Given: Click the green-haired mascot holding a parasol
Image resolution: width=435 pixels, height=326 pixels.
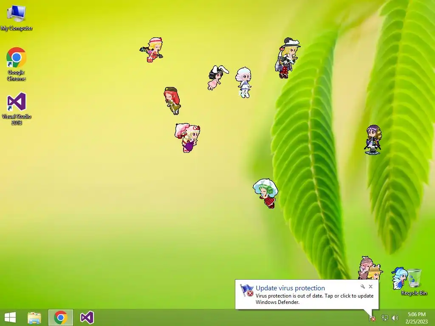Looking at the screenshot, I should [x=266, y=193].
